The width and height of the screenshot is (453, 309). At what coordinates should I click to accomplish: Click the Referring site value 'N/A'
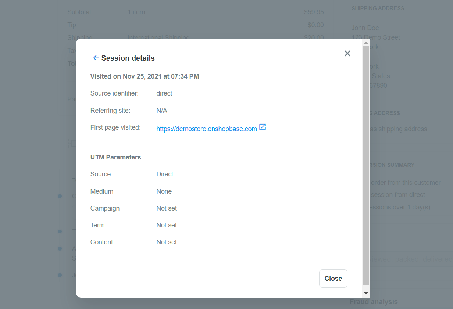[162, 111]
